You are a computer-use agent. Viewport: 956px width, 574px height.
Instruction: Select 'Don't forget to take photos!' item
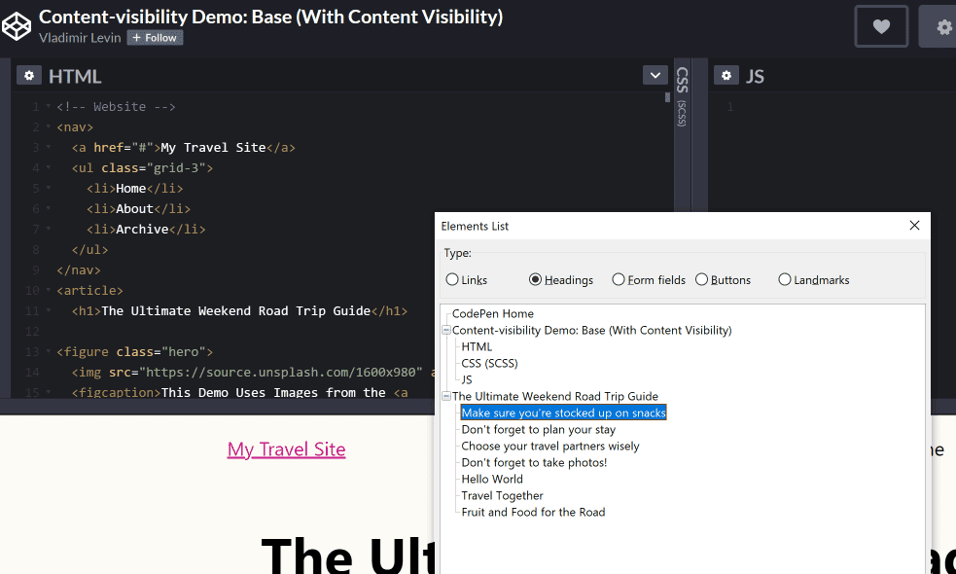coord(534,462)
